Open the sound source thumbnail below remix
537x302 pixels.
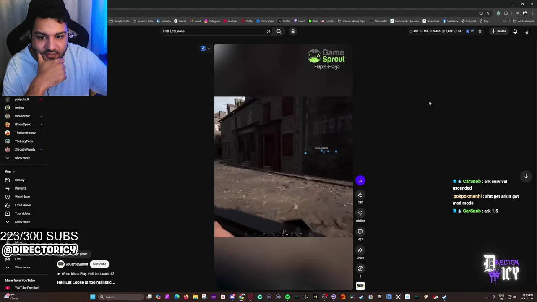point(360,286)
